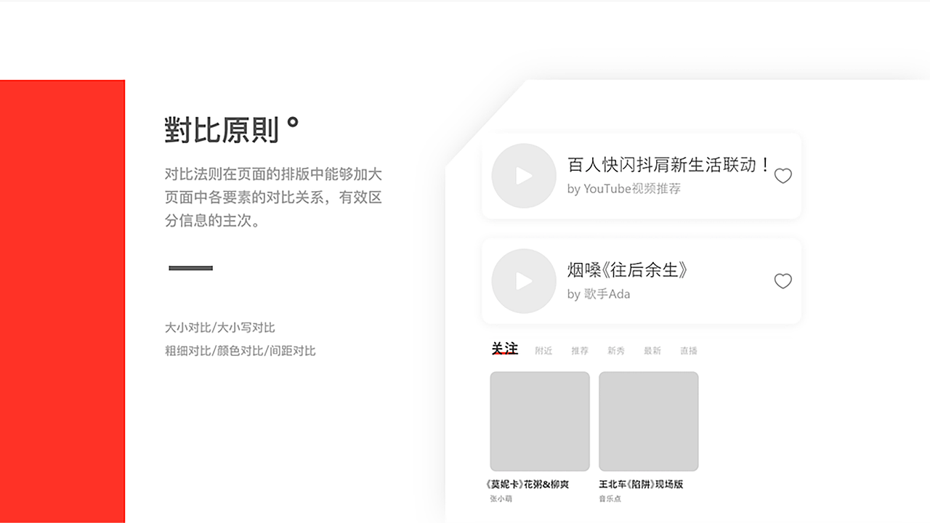Click the dark divider bar under the paragraph
Screen dimensions: 930x523
pyautogui.click(x=190, y=268)
